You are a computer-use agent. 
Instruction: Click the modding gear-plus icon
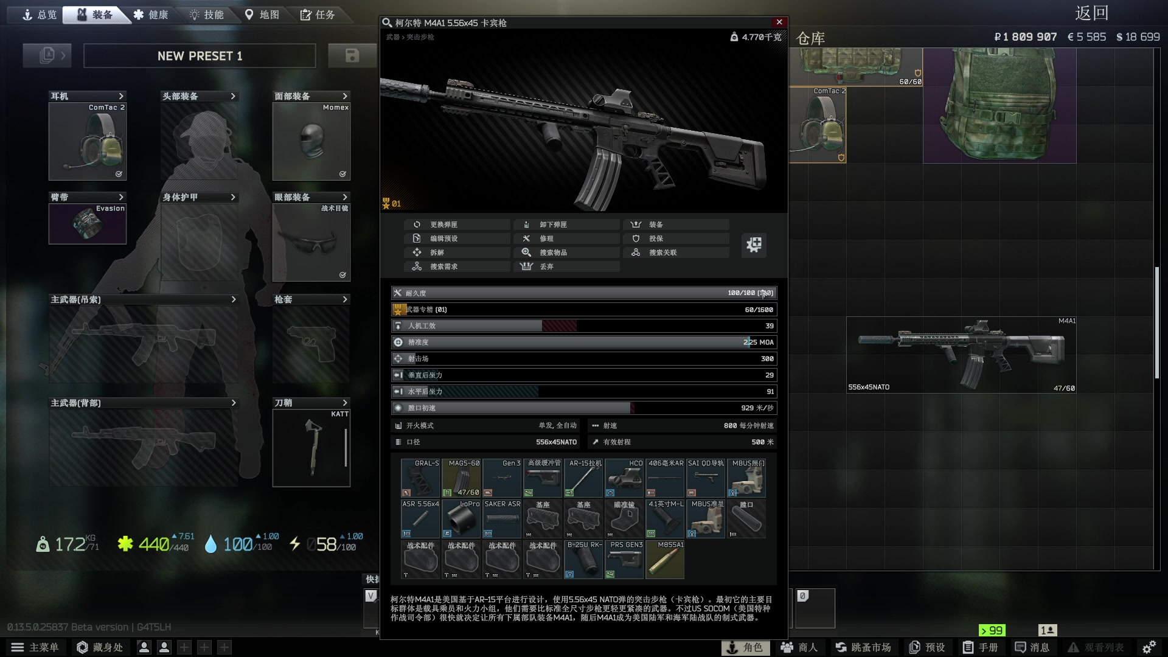754,245
